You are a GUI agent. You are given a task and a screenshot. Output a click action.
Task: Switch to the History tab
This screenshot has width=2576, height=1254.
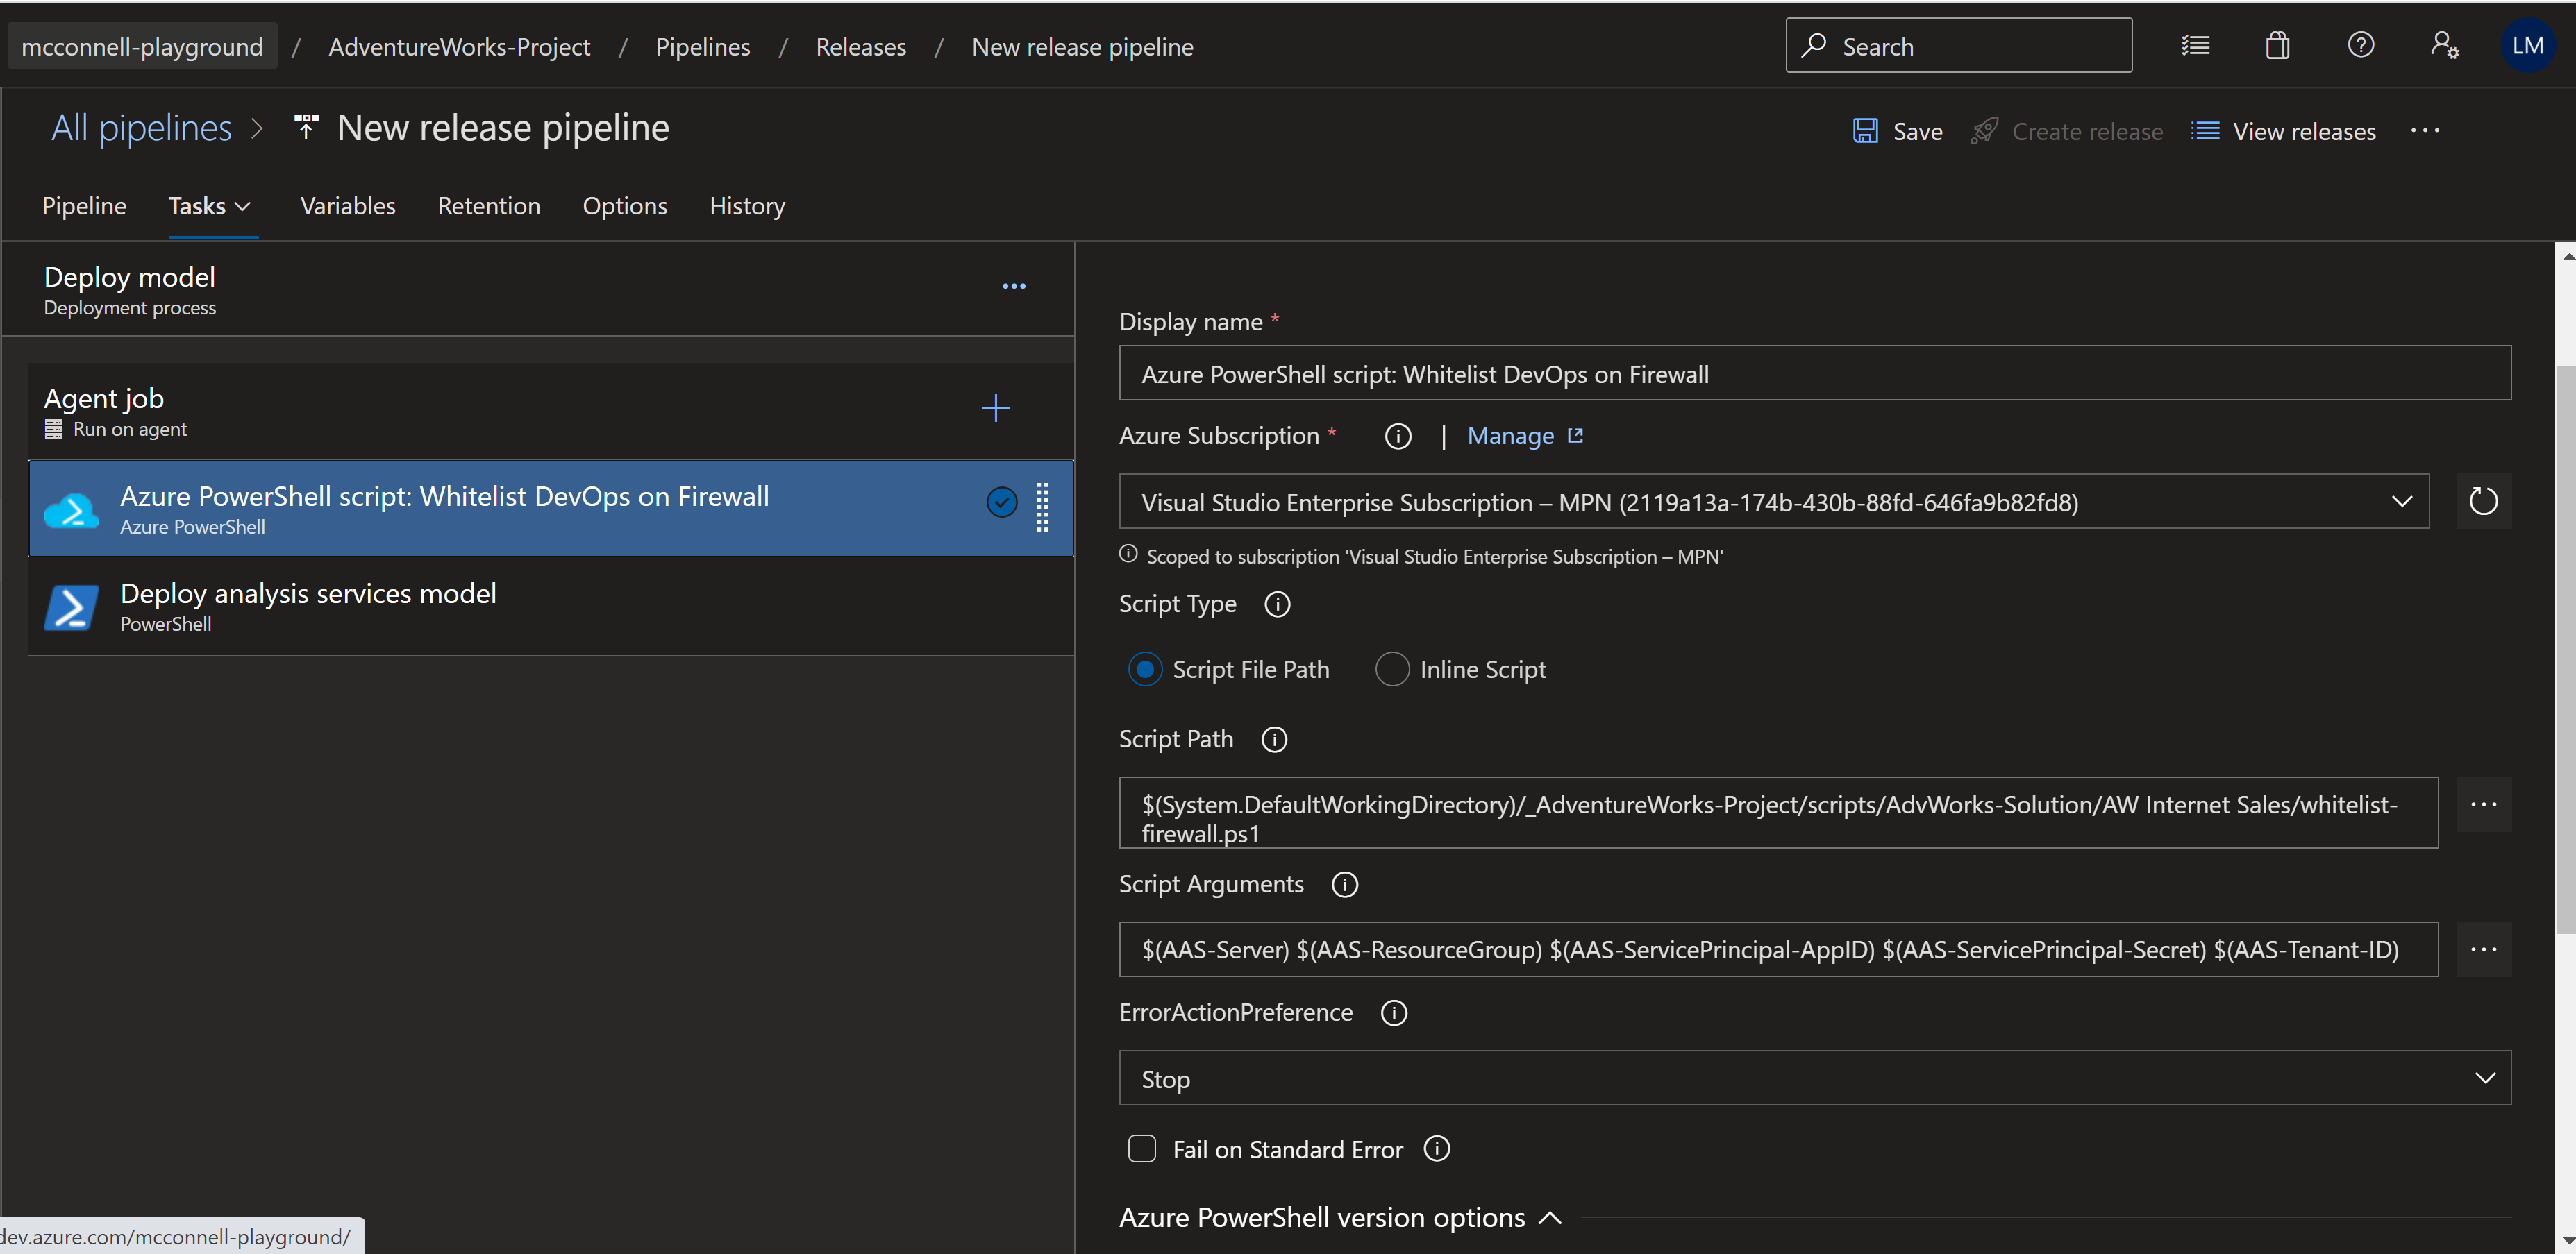[x=747, y=206]
